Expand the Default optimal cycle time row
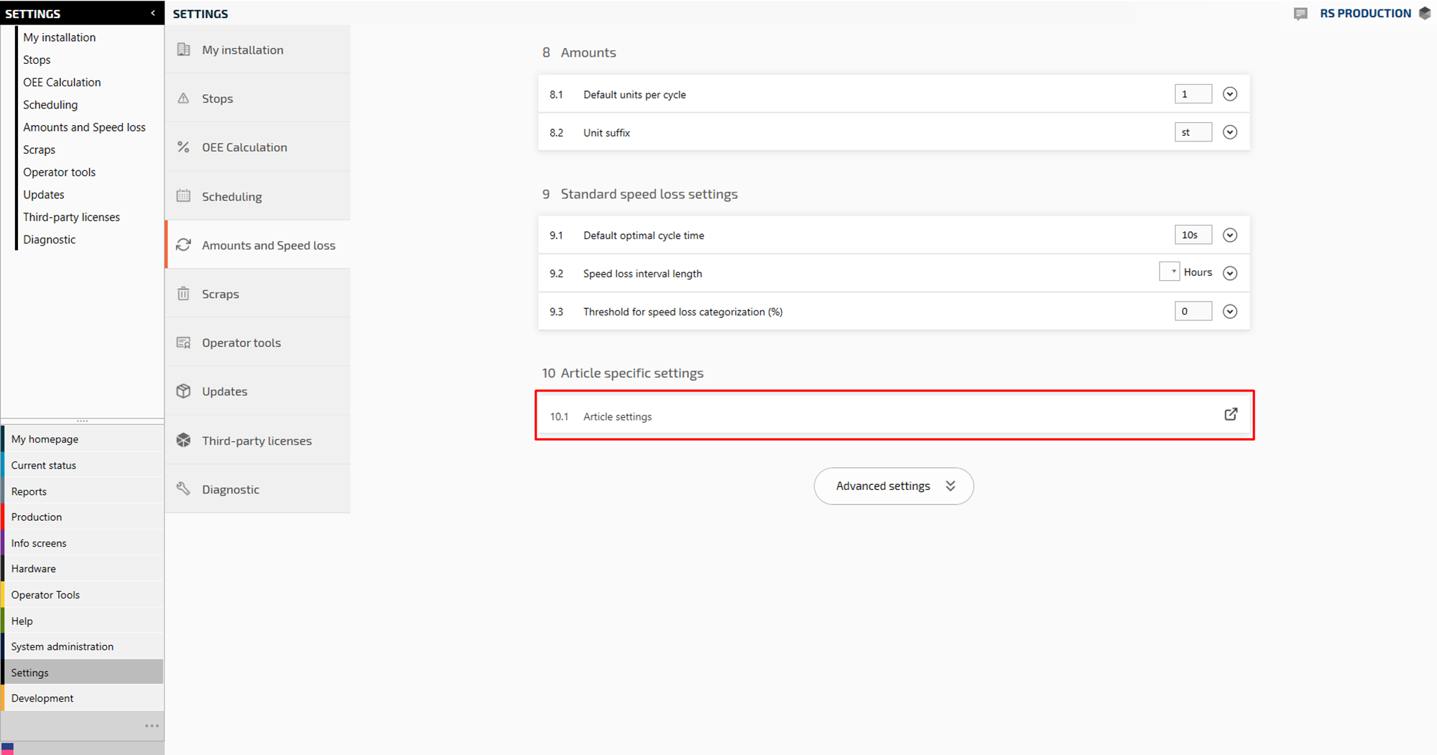1437x755 pixels. 1229,236
